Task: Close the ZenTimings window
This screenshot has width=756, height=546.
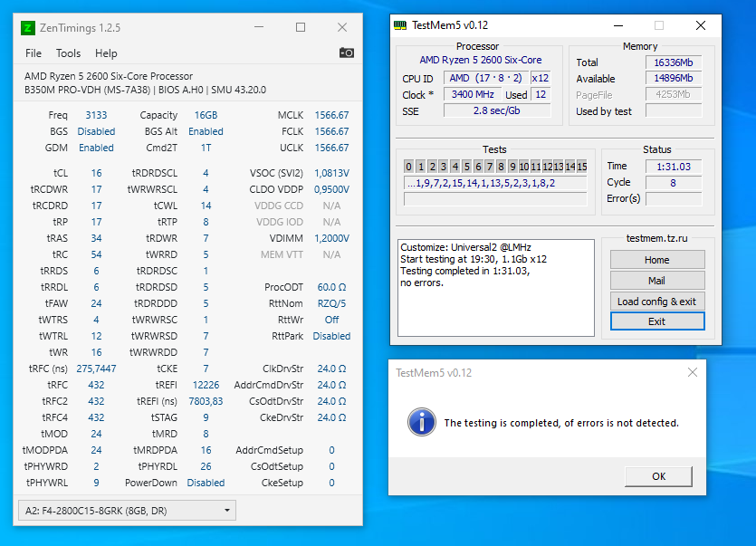Action: [342, 27]
